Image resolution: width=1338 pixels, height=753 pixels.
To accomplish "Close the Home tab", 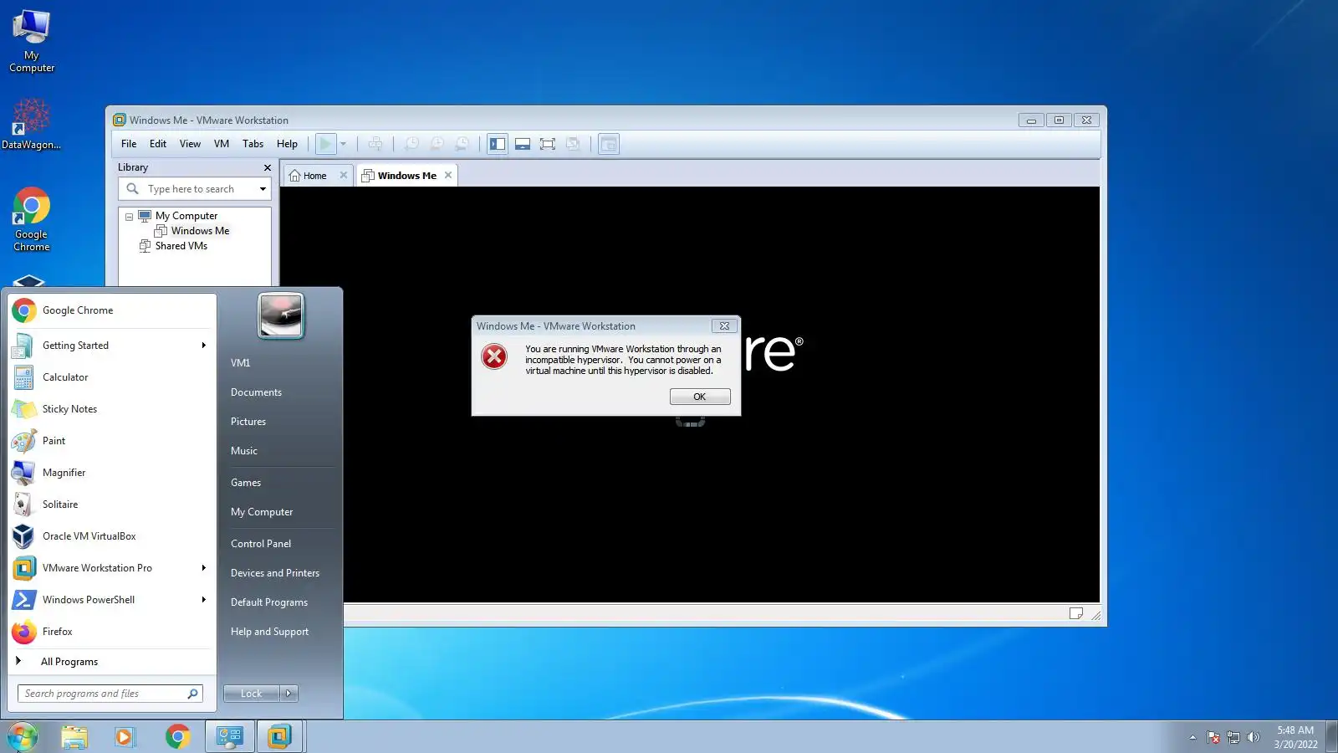I will click(x=343, y=175).
